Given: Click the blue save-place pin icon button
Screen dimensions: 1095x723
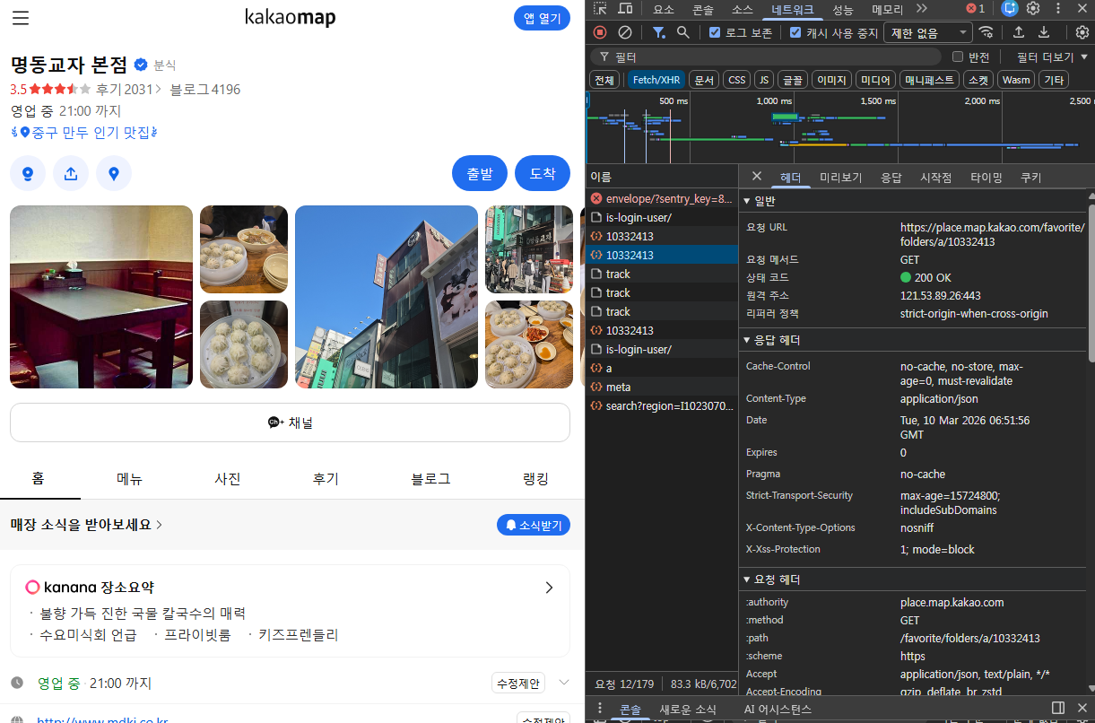Looking at the screenshot, I should tap(28, 173).
